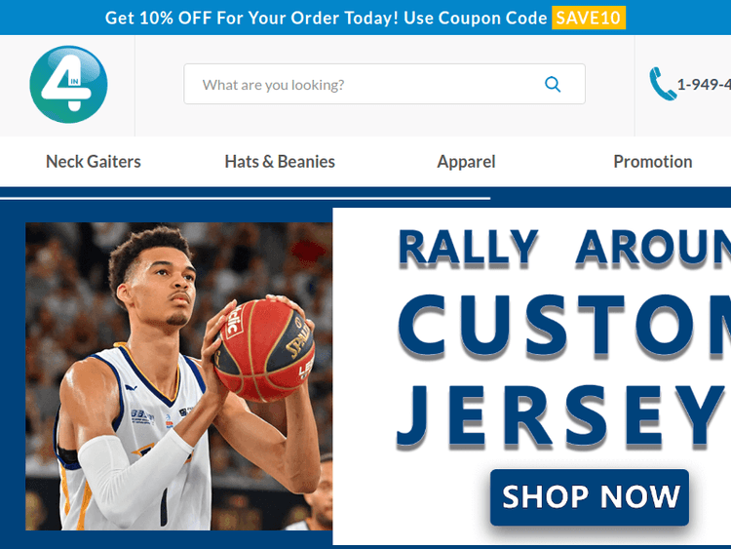The height and width of the screenshot is (549, 731).
Task: Click the phone number starting 1-949
Action: [x=704, y=85]
